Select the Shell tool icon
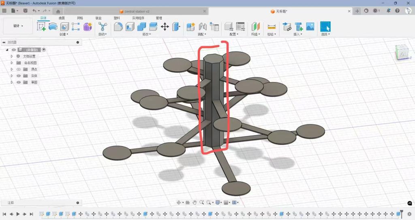The height and width of the screenshot is (220, 415). 130,27
